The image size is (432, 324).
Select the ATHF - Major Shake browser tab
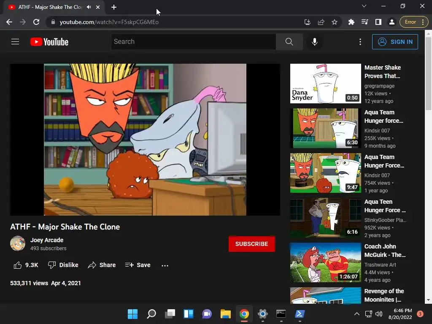pyautogui.click(x=54, y=7)
